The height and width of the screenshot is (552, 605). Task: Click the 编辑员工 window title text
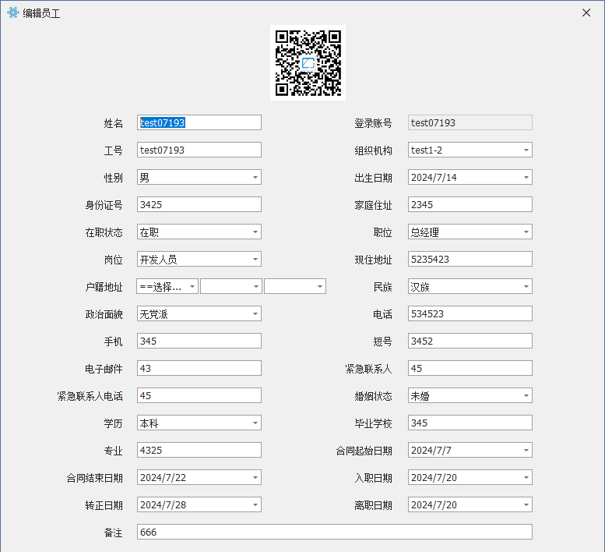point(42,13)
